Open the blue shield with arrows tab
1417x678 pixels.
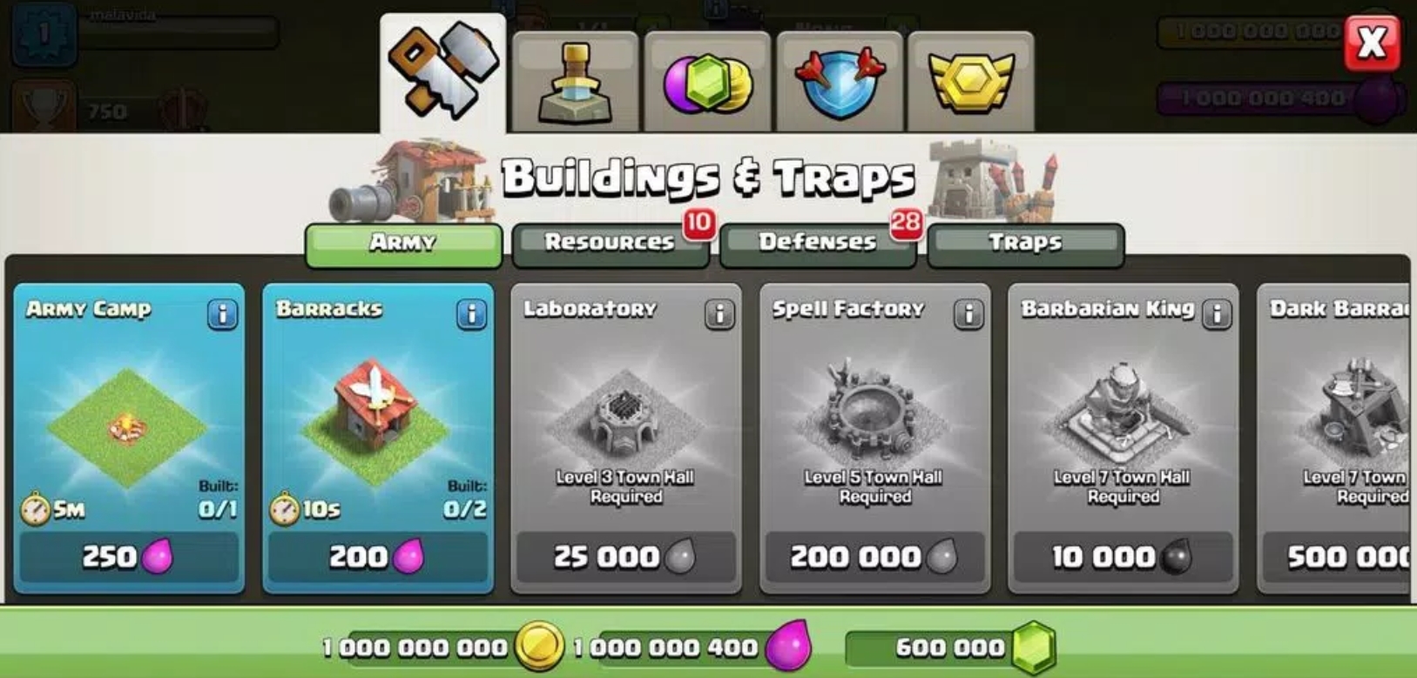click(x=840, y=83)
